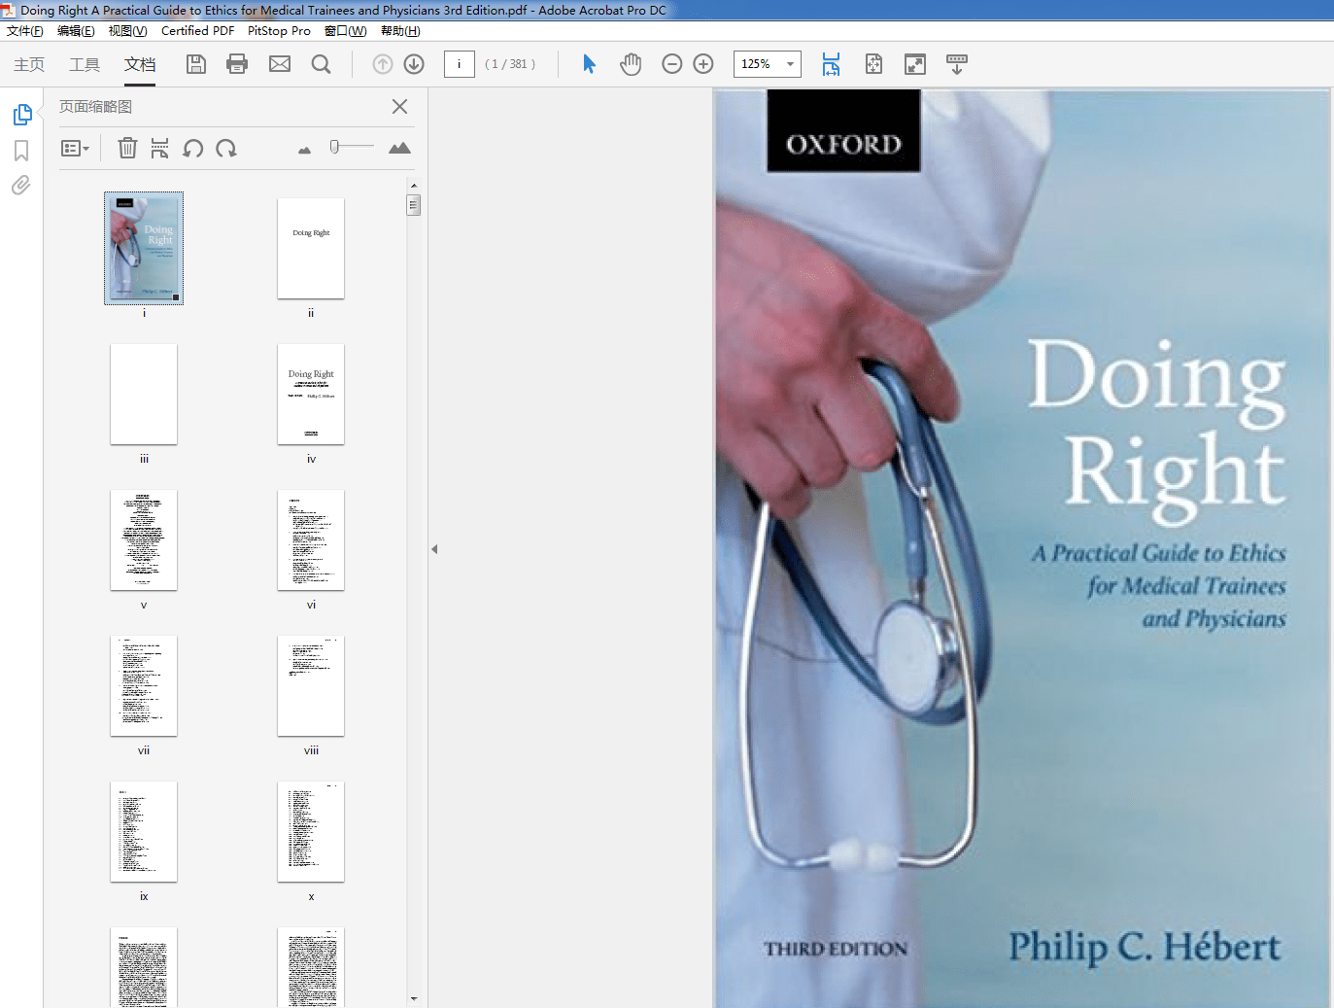Open the Attachments panel in the sidebar
1334x1008 pixels.
click(x=20, y=185)
